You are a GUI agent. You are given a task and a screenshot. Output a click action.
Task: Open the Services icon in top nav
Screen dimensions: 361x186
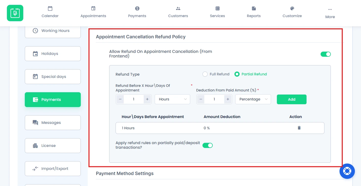coord(218,8)
